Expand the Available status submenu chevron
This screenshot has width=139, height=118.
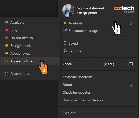[131, 23]
